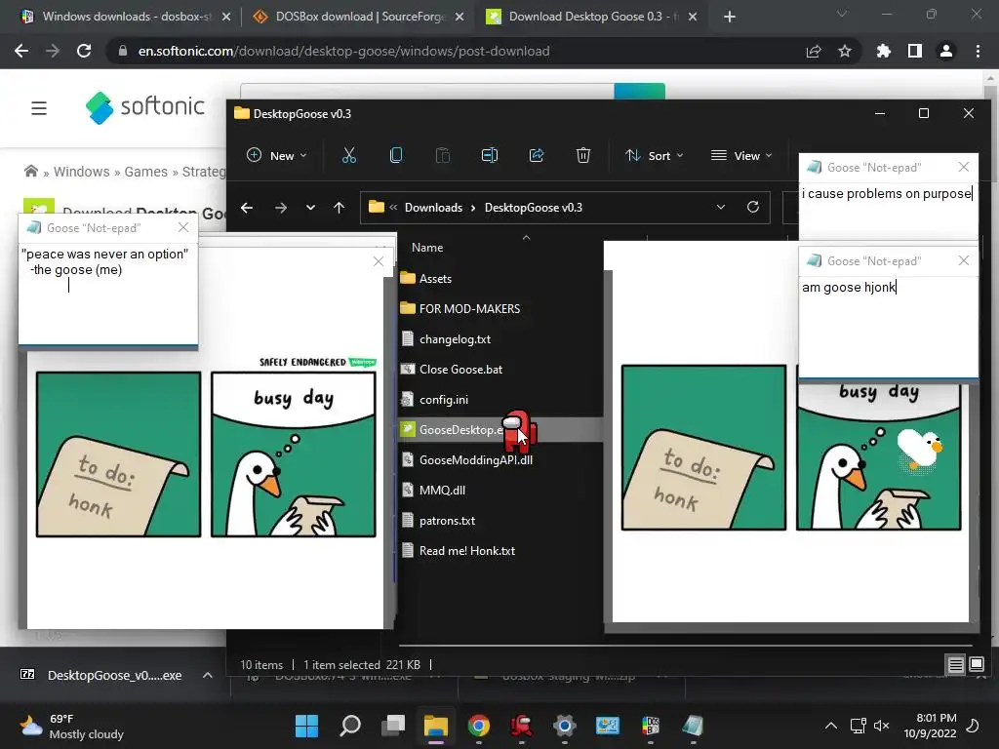Image resolution: width=999 pixels, height=749 pixels.
Task: Bookmark this page with star icon
Action: point(845,51)
